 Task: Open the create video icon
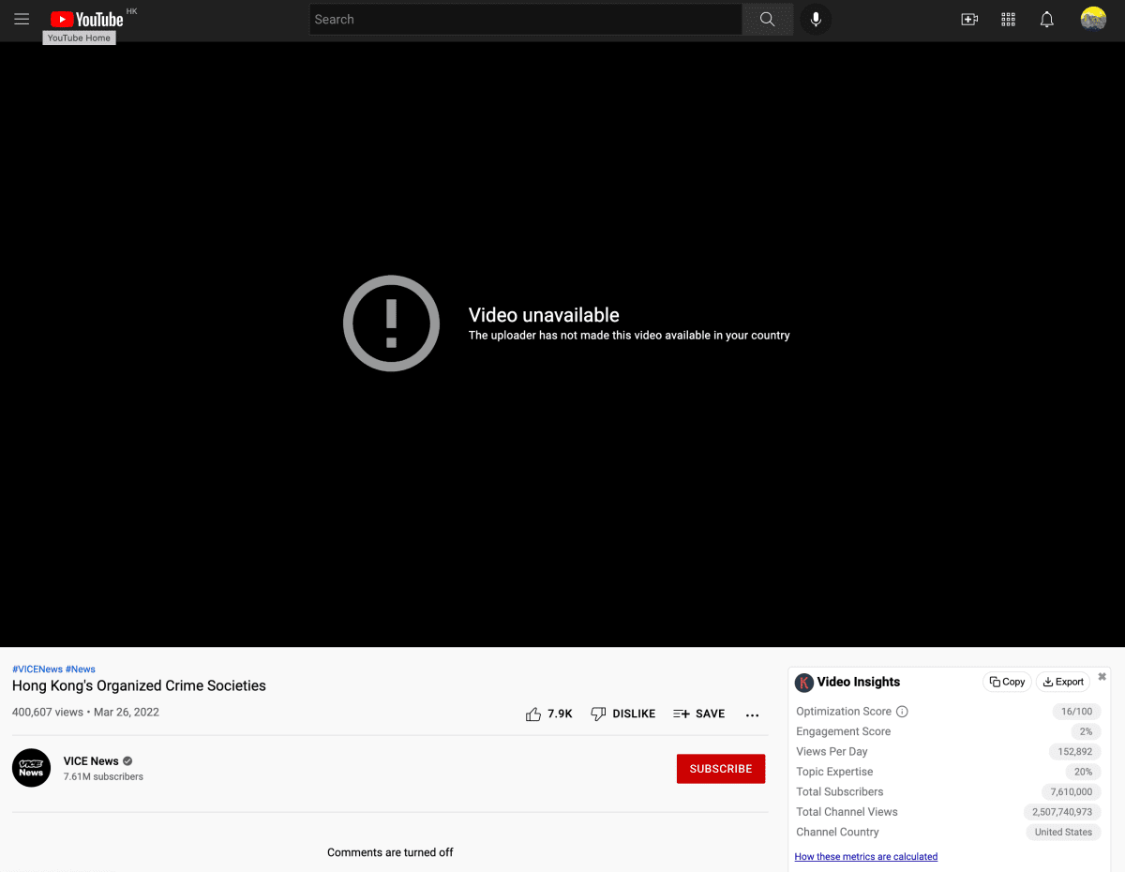(969, 19)
